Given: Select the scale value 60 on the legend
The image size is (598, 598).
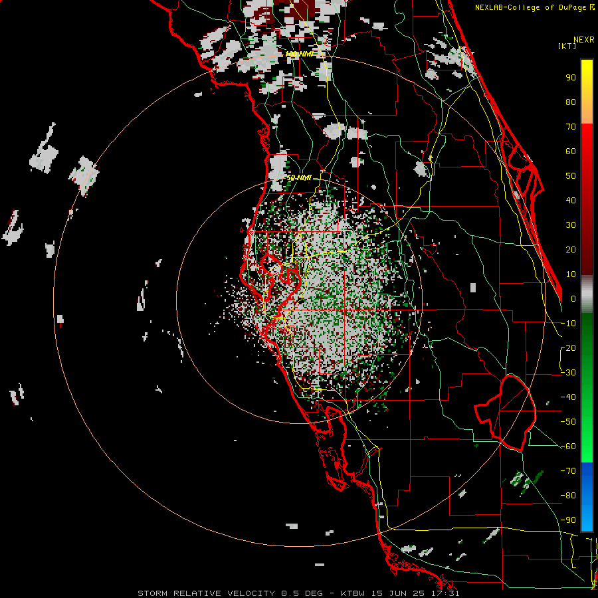Looking at the screenshot, I should pyautogui.click(x=571, y=151).
